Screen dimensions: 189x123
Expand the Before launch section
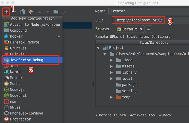coord(96,115)
